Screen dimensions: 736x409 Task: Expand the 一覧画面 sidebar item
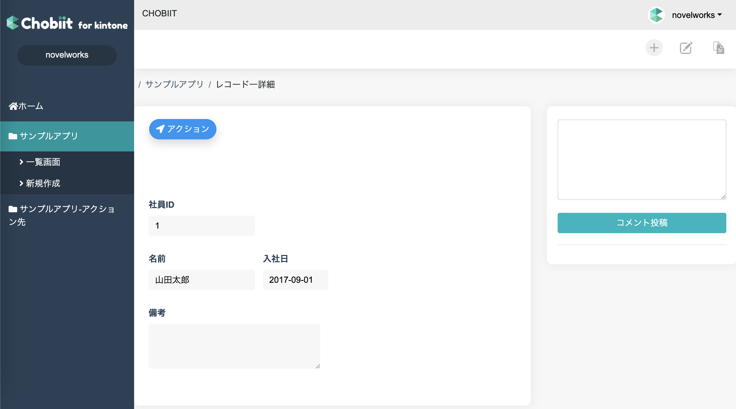pyautogui.click(x=39, y=162)
